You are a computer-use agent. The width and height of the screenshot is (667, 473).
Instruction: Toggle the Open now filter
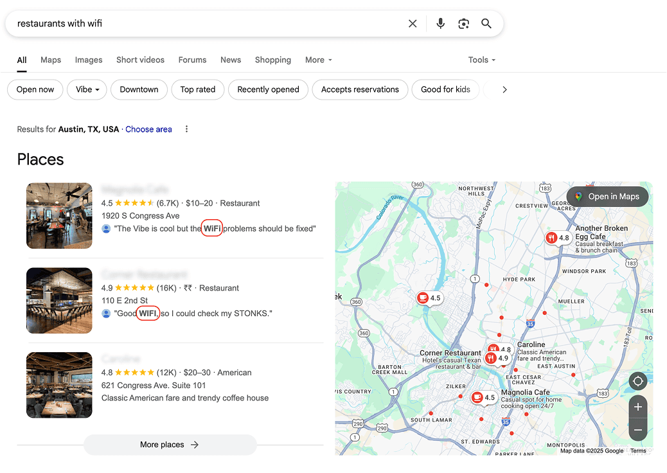click(x=35, y=89)
